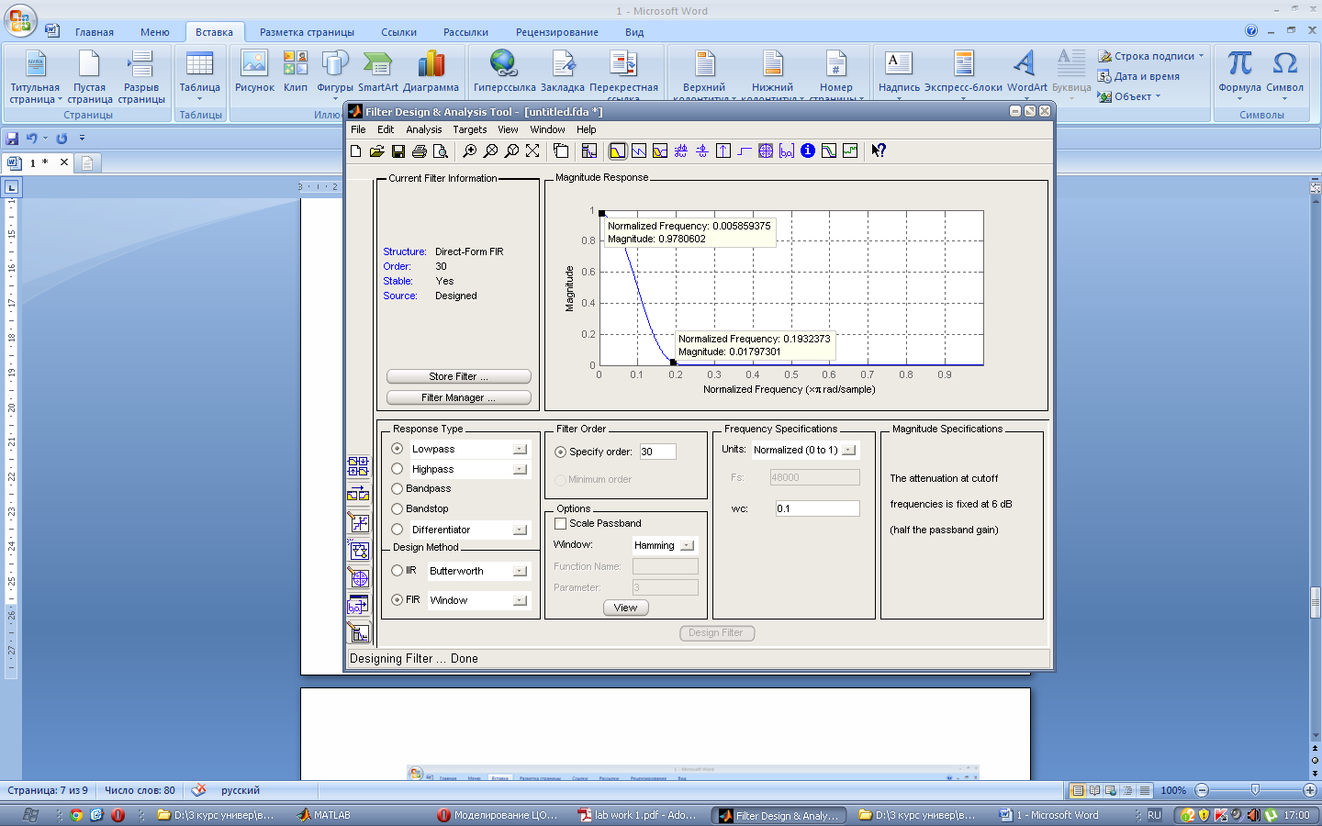1322x826 pixels.
Task: Switch to Word's Главная ribbon tab
Action: (x=95, y=32)
